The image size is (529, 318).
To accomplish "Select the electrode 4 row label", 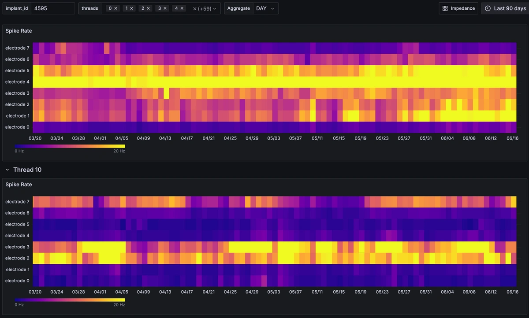I will [x=17, y=81].
